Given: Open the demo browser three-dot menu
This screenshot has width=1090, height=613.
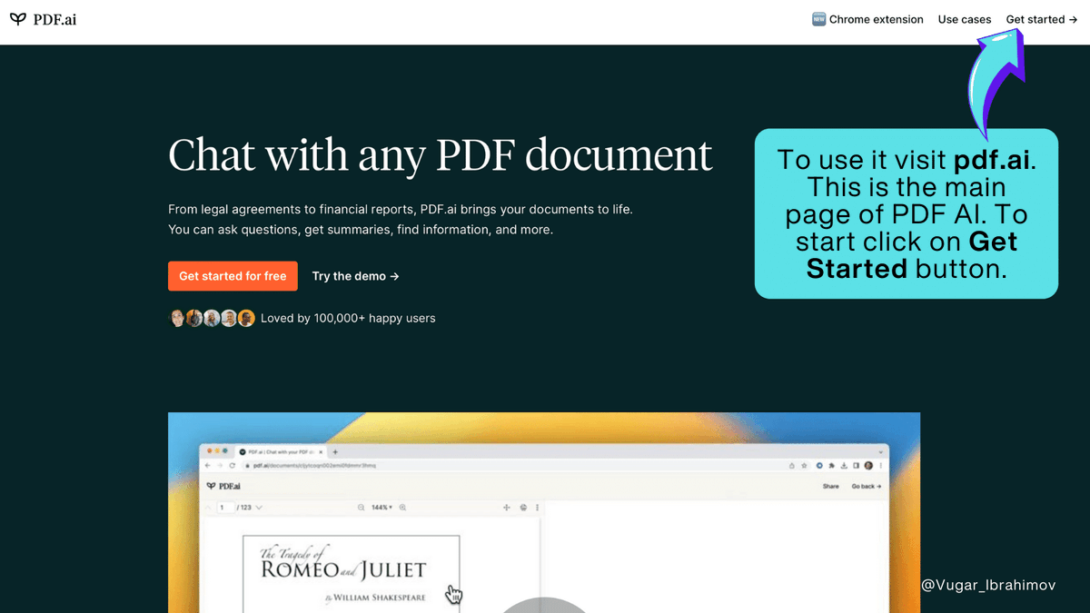Looking at the screenshot, I should (881, 466).
